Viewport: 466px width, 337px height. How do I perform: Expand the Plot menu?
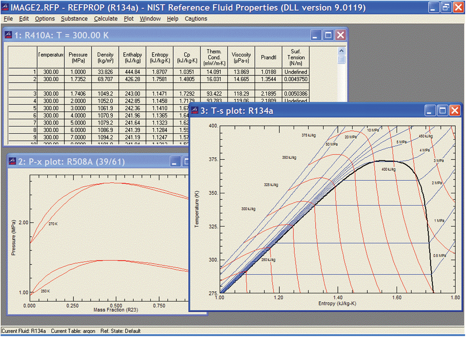point(129,19)
